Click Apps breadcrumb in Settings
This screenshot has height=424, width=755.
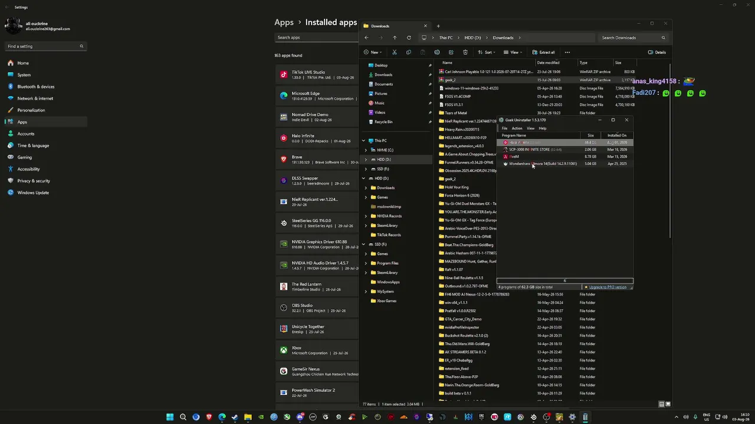click(284, 22)
